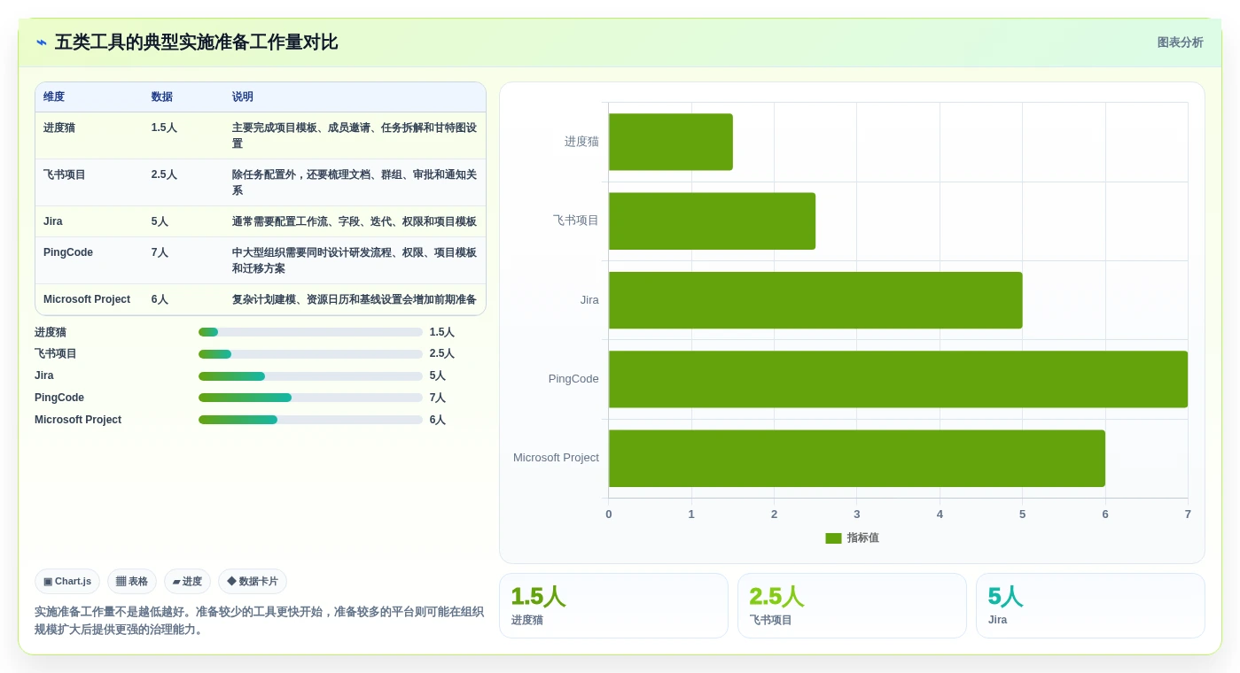Image resolution: width=1240 pixels, height=673 pixels.
Task: Select the PingCode table row name
Action: pyautogui.click(x=68, y=252)
